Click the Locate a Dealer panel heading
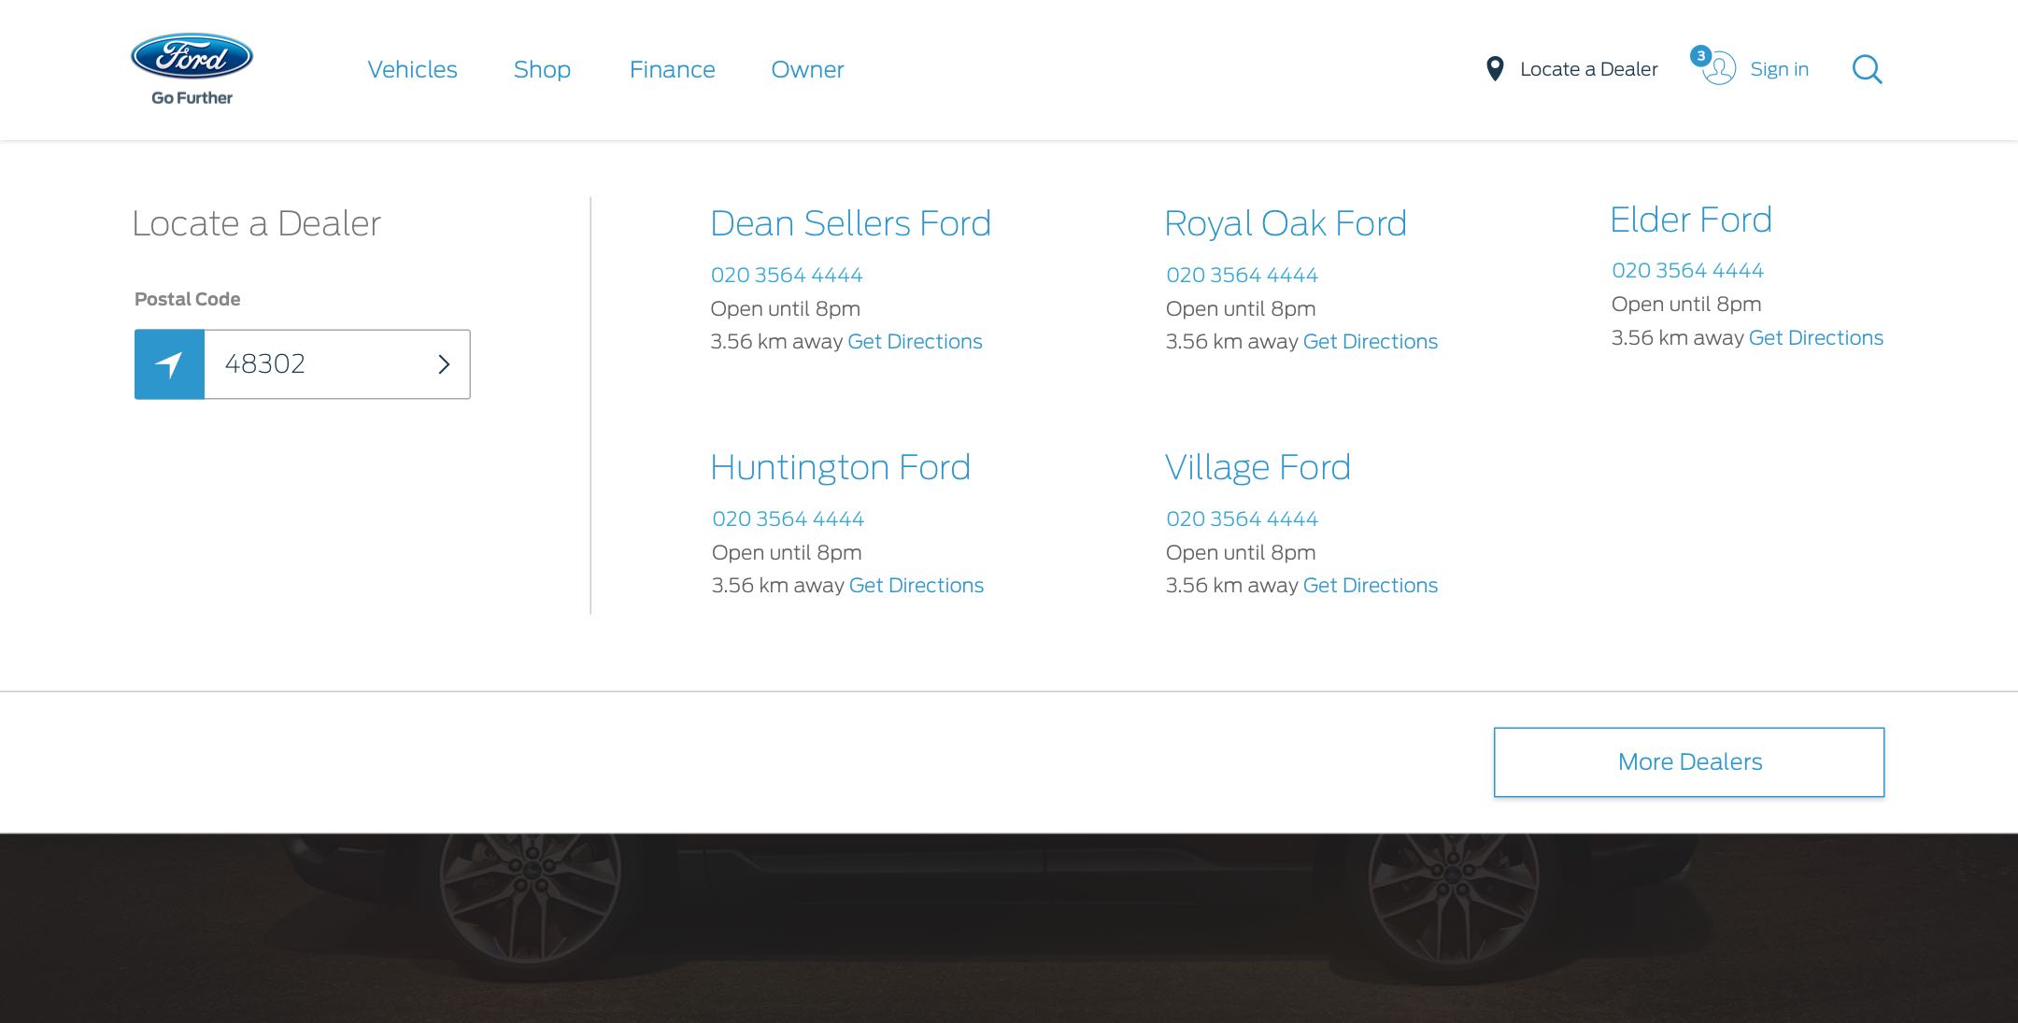This screenshot has height=1023, width=2018. pyautogui.click(x=256, y=224)
